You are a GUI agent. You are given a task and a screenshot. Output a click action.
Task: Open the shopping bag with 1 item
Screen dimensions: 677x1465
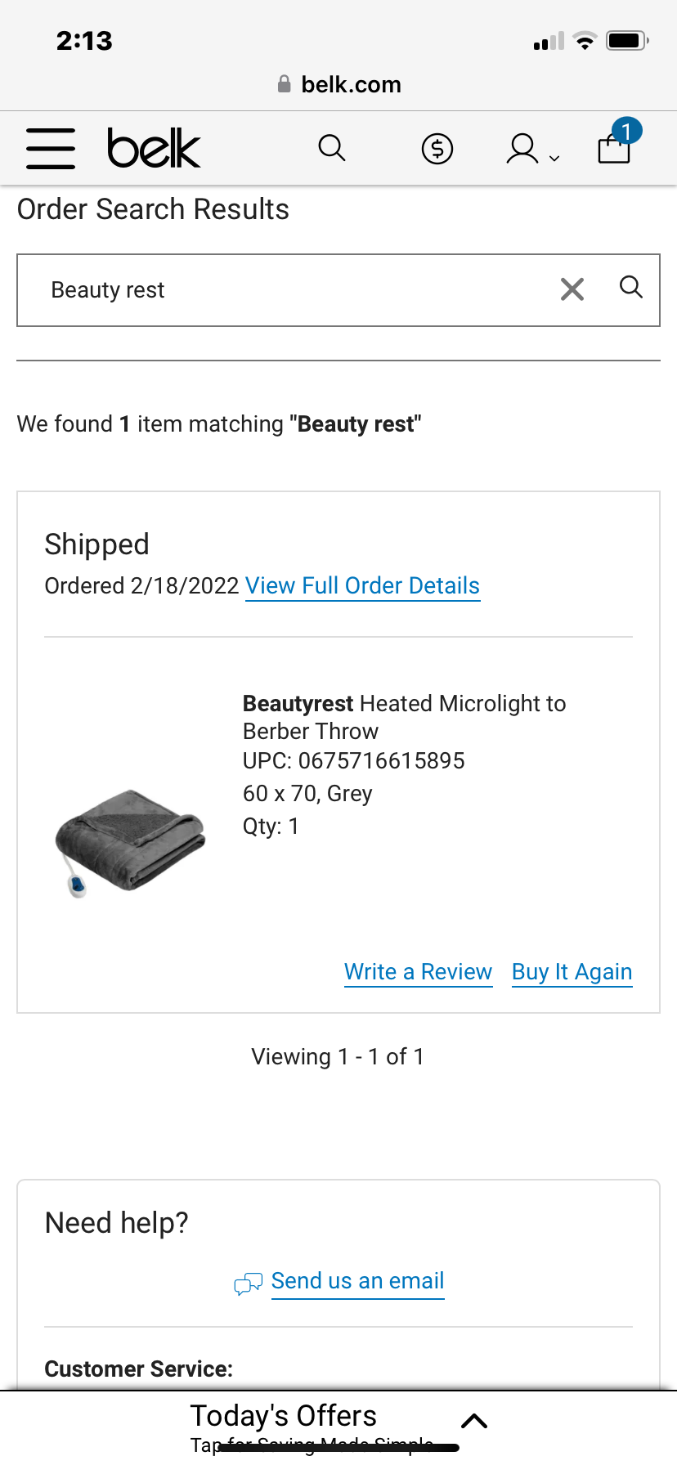615,146
